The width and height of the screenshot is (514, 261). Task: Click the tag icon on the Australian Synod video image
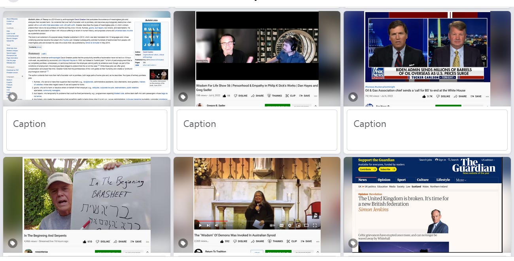pos(183,243)
